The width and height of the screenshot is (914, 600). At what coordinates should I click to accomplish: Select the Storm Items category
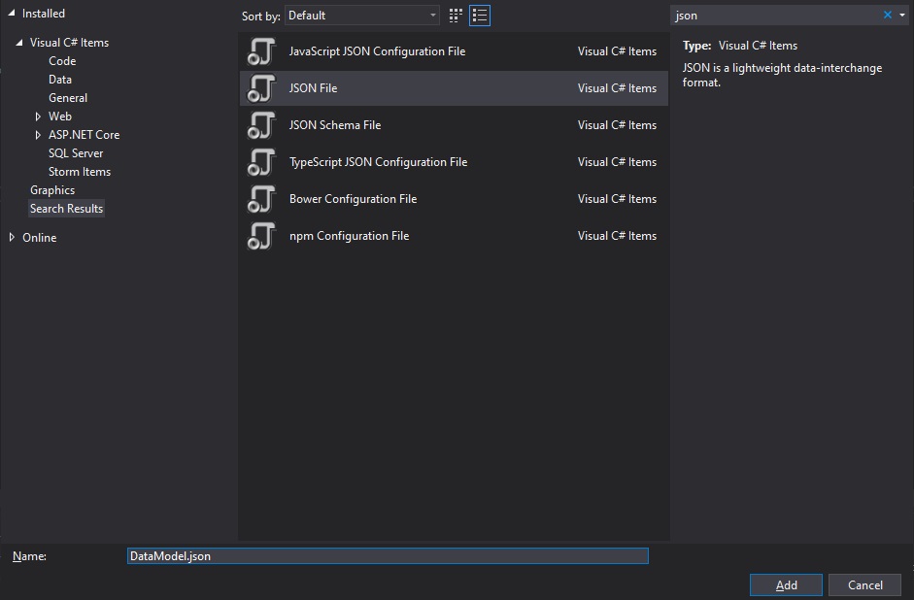point(80,172)
